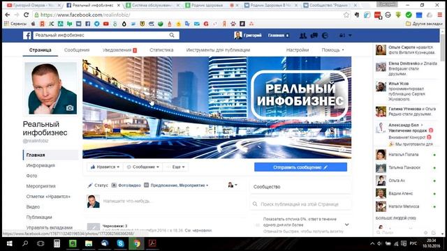447x251 pixels.
Task: Open the Telegram bookmark icon
Action: 97,24
